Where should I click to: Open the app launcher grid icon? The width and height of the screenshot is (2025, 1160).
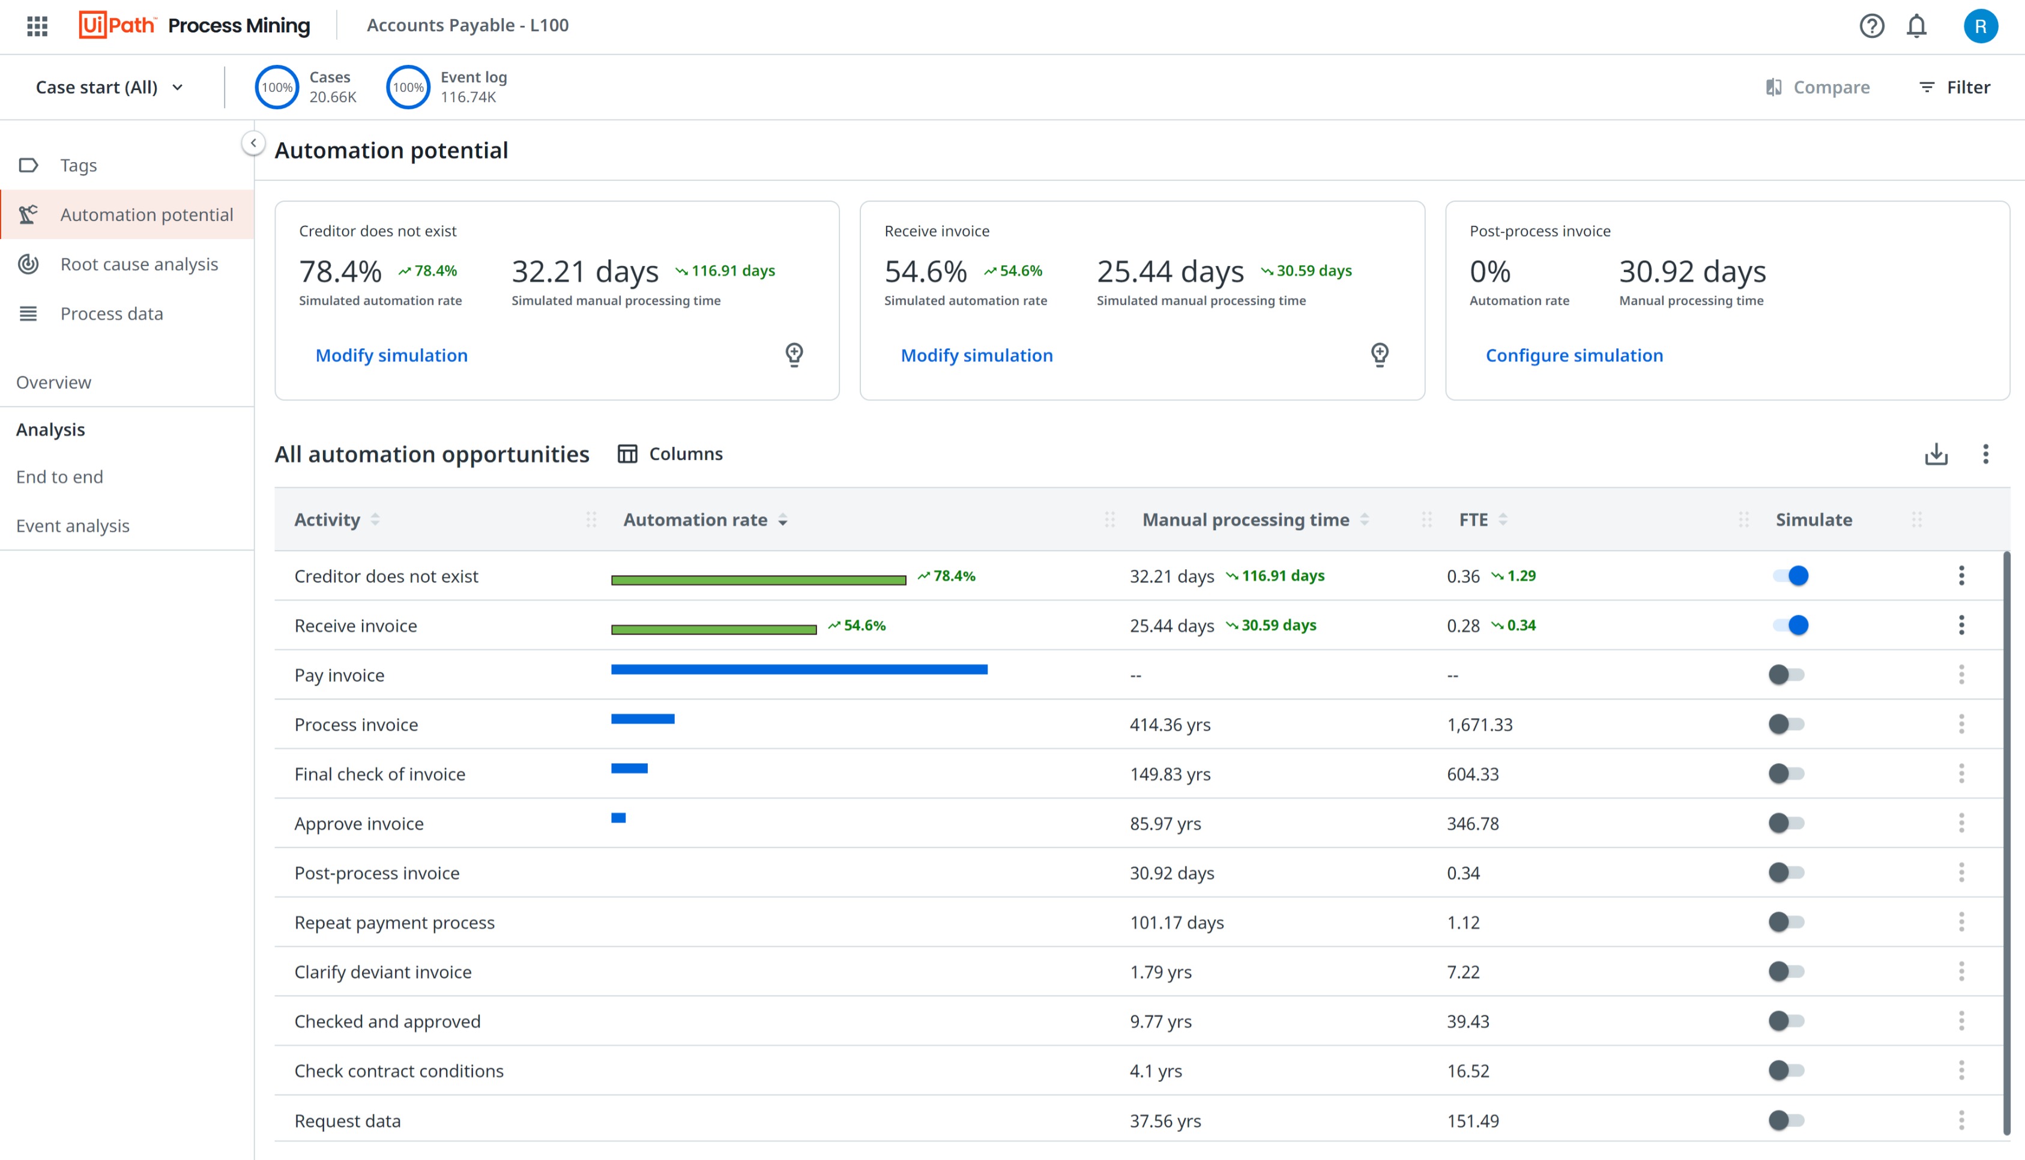point(37,25)
